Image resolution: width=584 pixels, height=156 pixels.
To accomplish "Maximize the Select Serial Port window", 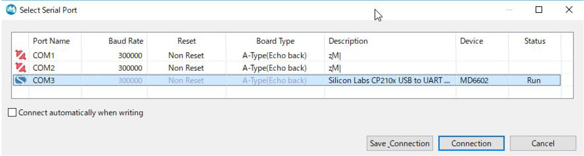I will point(539,10).
